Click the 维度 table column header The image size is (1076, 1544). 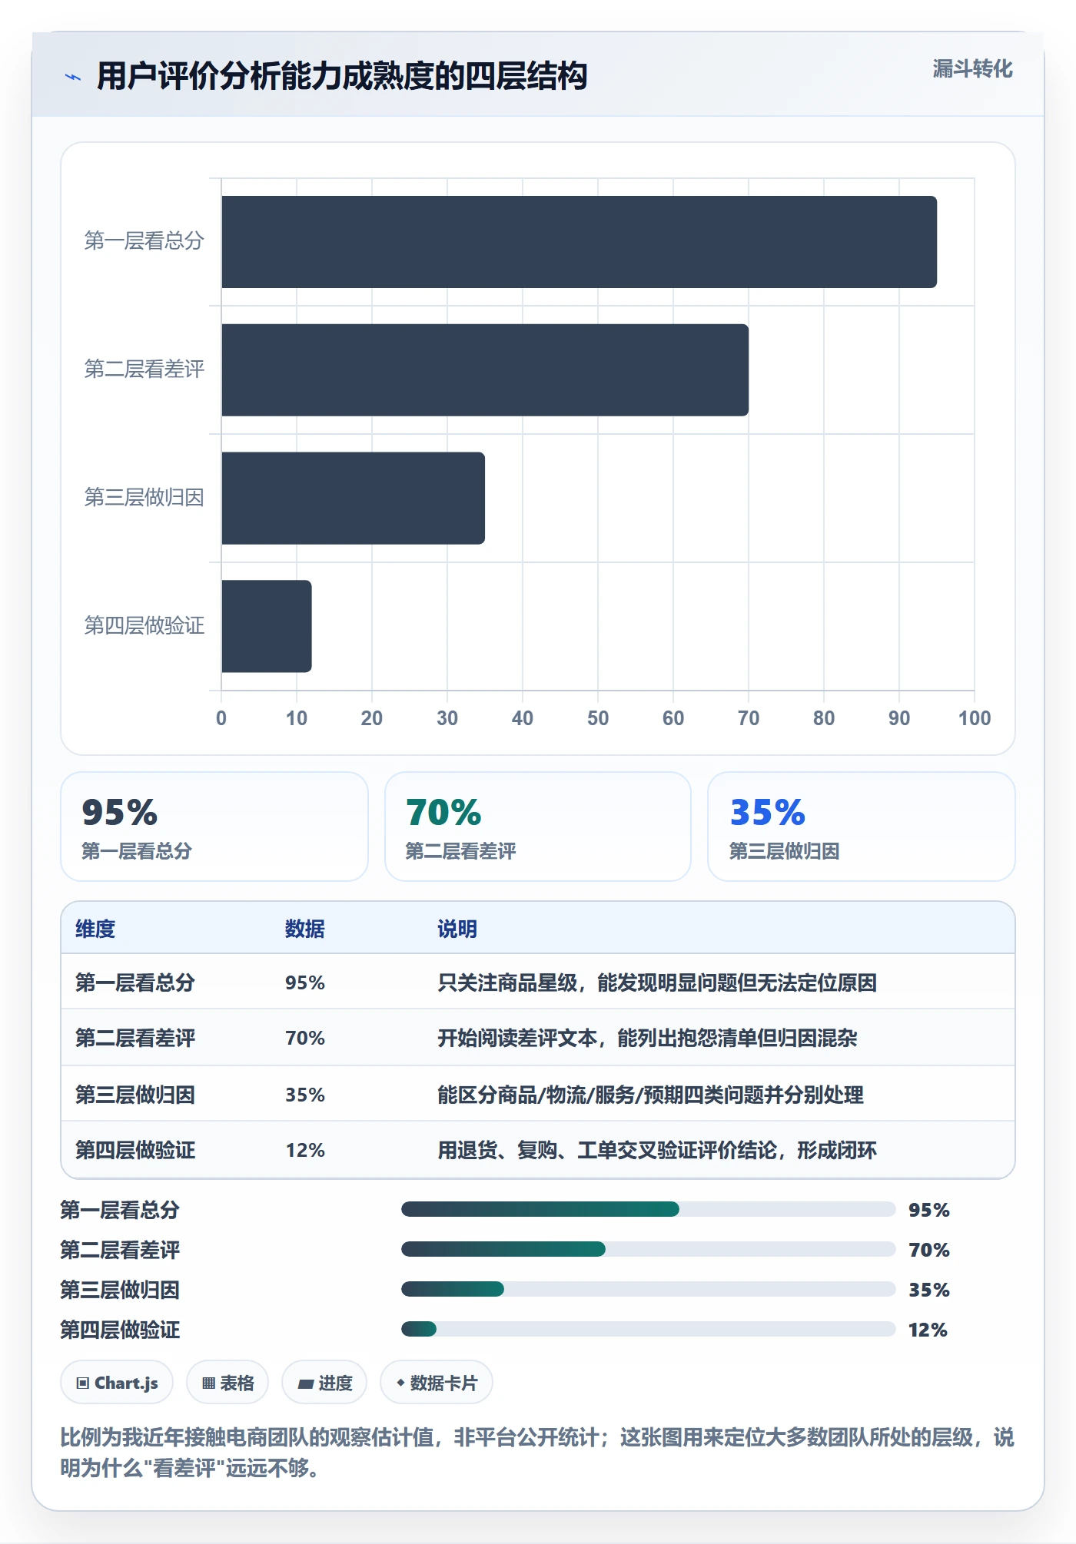point(95,929)
